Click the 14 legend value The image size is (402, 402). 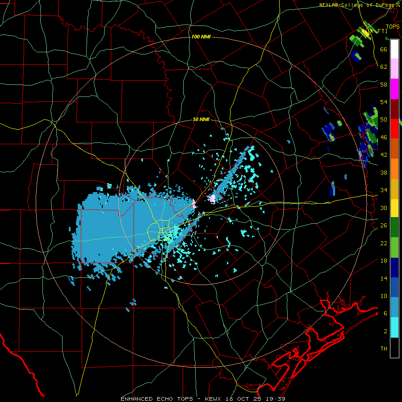[x=384, y=278]
